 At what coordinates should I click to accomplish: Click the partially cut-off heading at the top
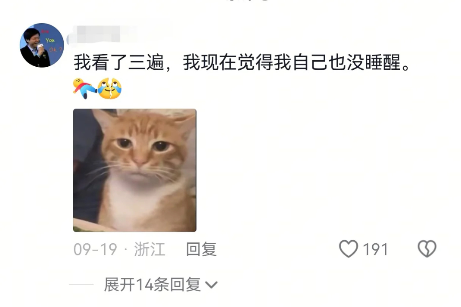248,0
